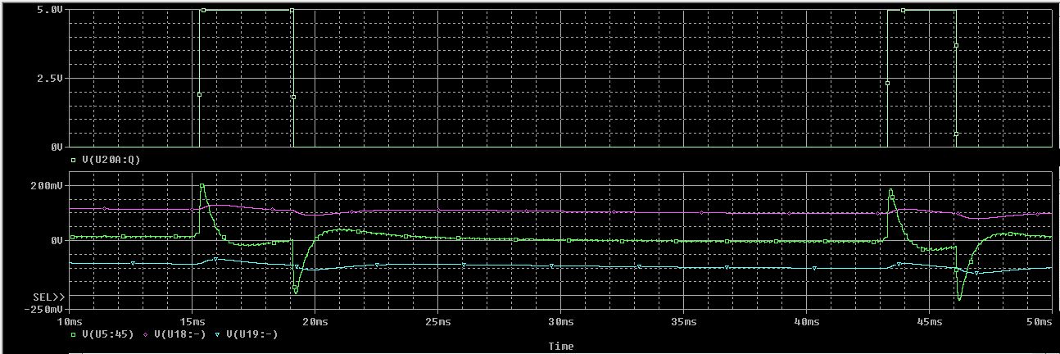Click the 30ms label on the time axis
The width and height of the screenshot is (1060, 354).
tap(560, 322)
